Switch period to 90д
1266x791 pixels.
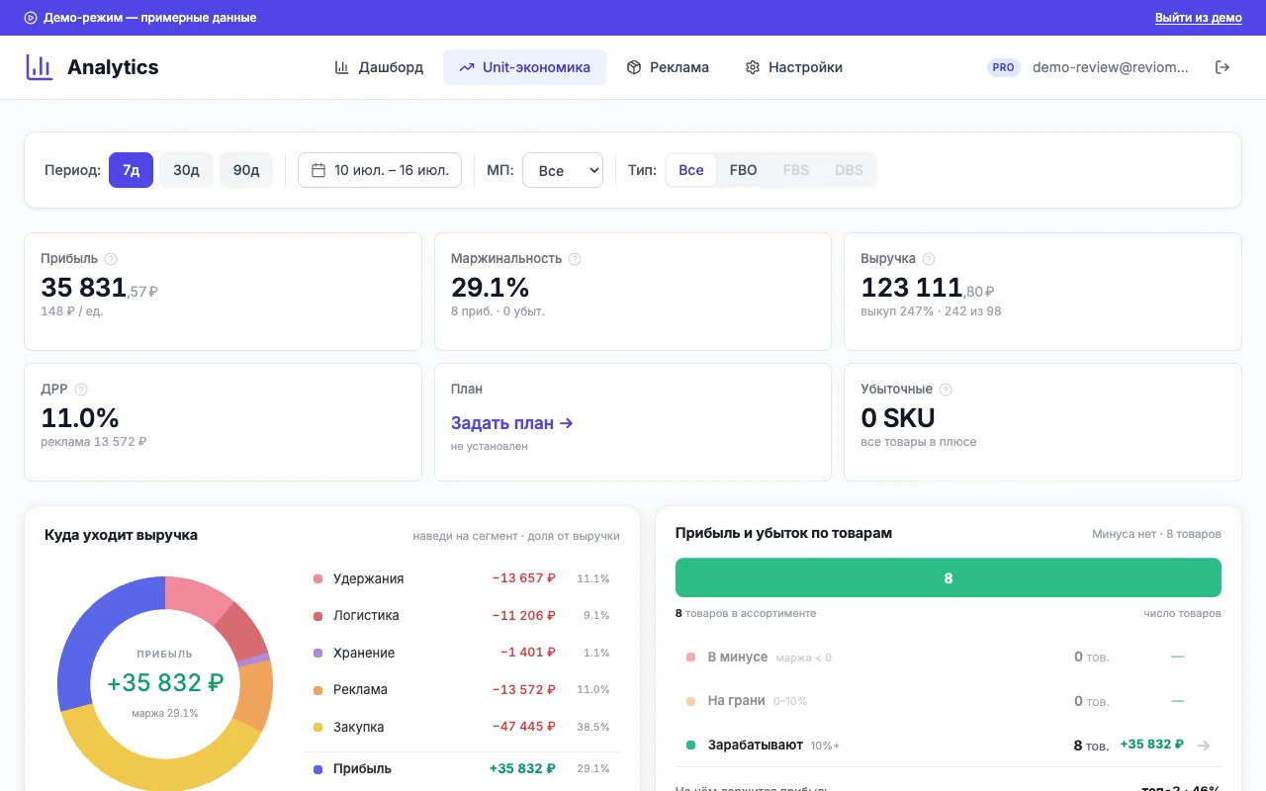click(x=246, y=170)
